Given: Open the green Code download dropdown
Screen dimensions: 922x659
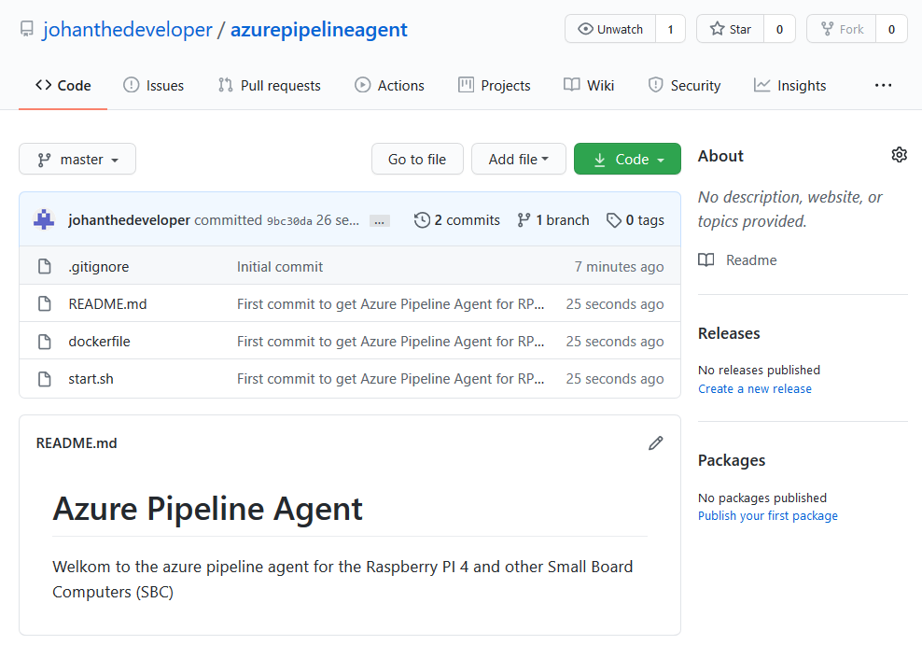Looking at the screenshot, I should tap(627, 159).
